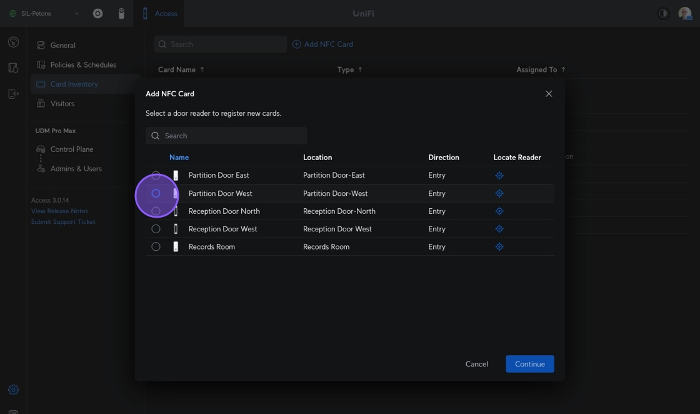Open the settings gear in left sidebar
The height and width of the screenshot is (414, 700).
click(13, 390)
